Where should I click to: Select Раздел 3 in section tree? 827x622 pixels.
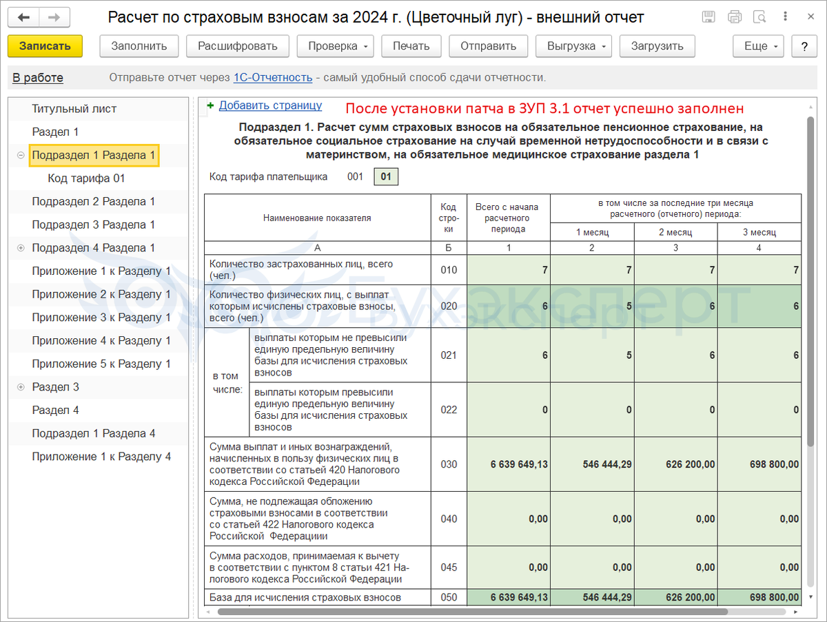point(56,387)
